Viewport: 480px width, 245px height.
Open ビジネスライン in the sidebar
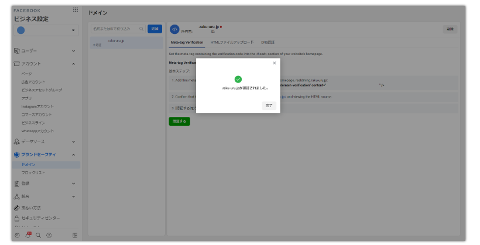pos(33,123)
